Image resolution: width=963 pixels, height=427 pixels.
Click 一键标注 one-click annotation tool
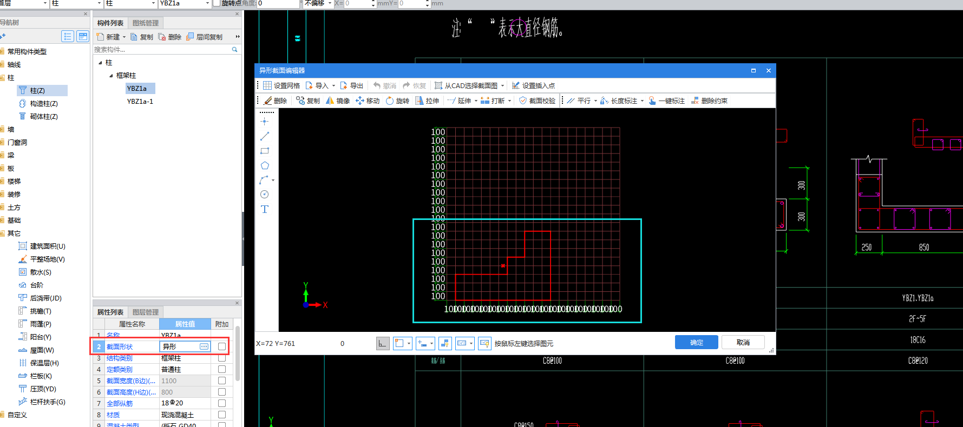[x=666, y=101]
